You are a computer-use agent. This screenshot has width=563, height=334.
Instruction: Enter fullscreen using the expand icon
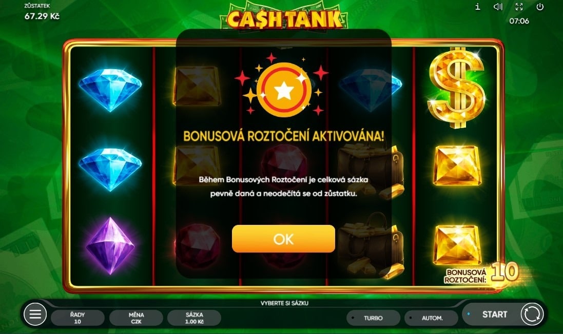pos(519,7)
